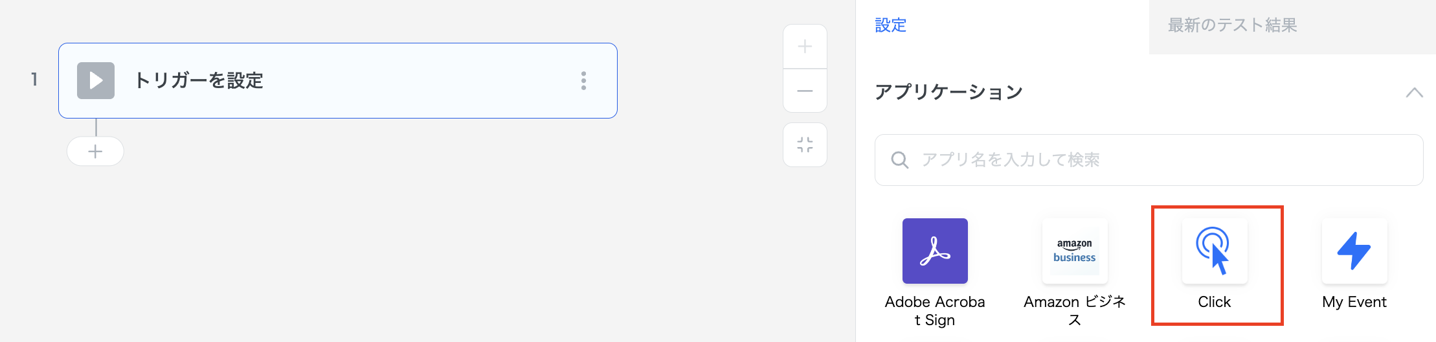
Task: Click the アプリケーション section header
Action: [948, 93]
